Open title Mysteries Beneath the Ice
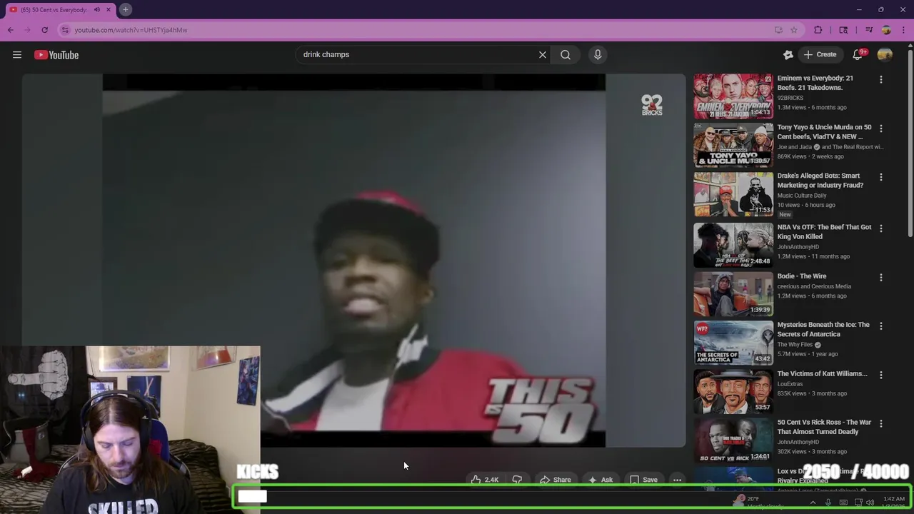The height and width of the screenshot is (514, 914). 823,329
